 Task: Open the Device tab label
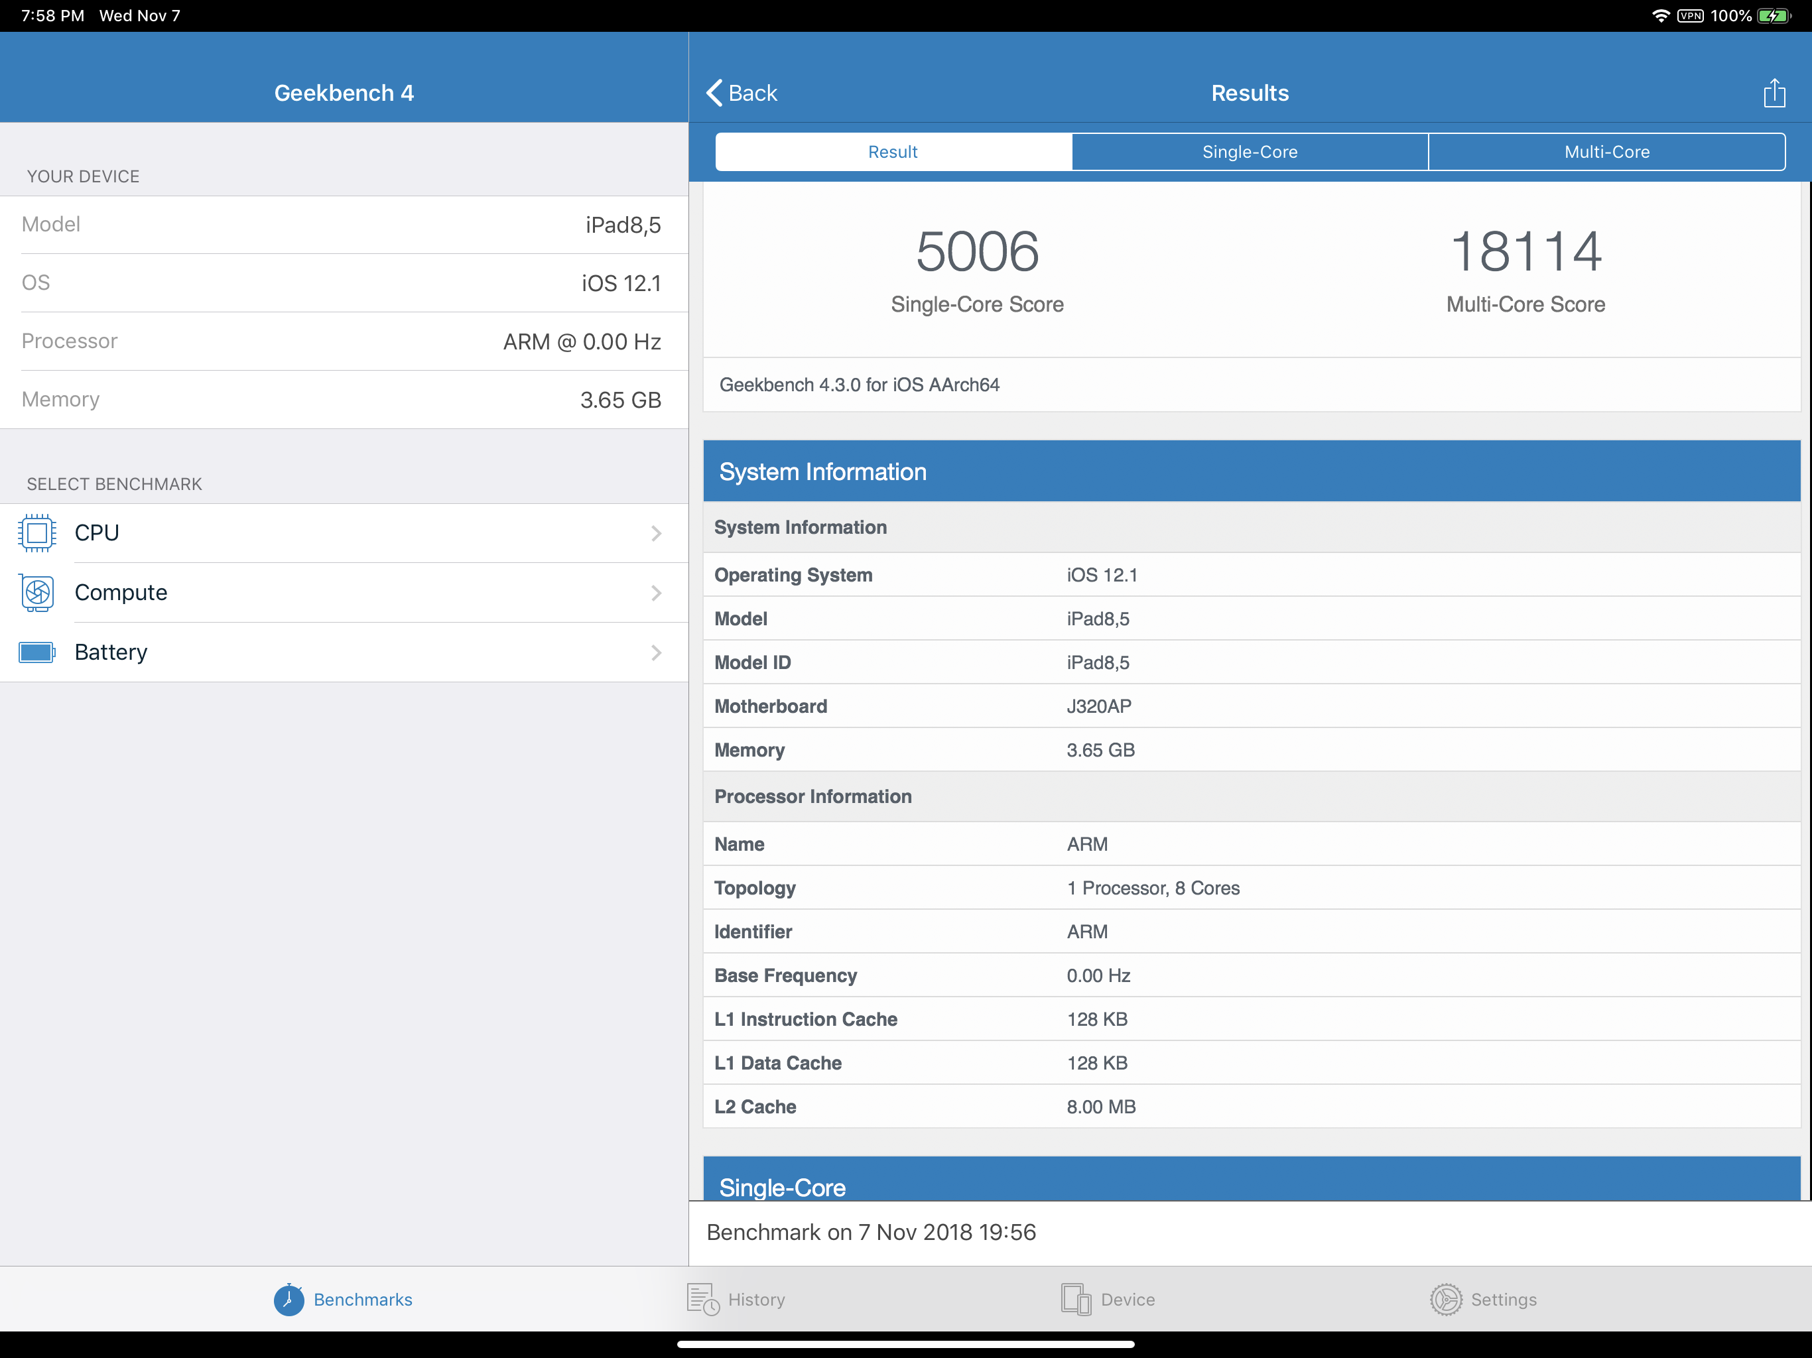coord(1128,1300)
